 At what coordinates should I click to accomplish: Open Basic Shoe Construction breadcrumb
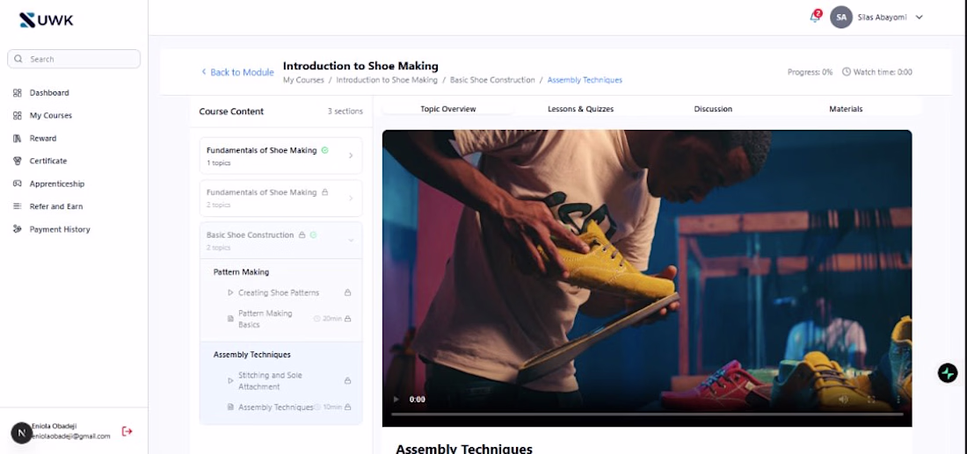tap(492, 80)
